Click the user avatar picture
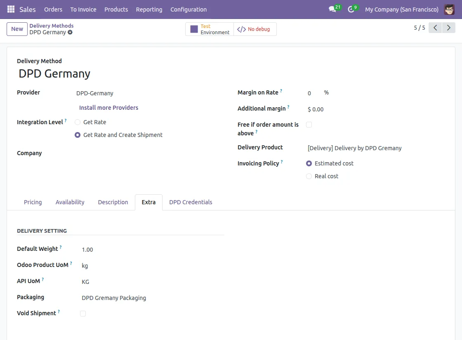 pos(449,9)
